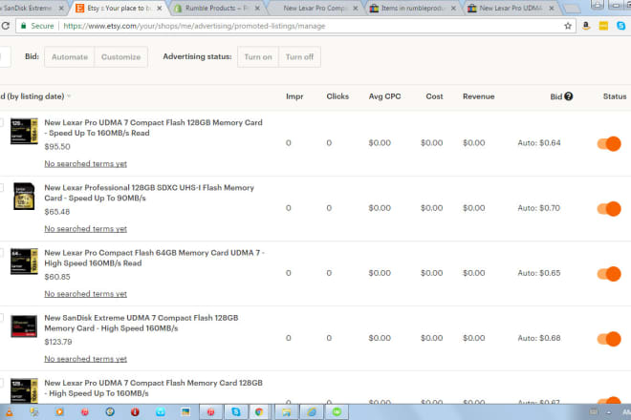
Task: Open Lexar Pro UDMA 7 128GB Speed Up title
Action: coord(153,128)
